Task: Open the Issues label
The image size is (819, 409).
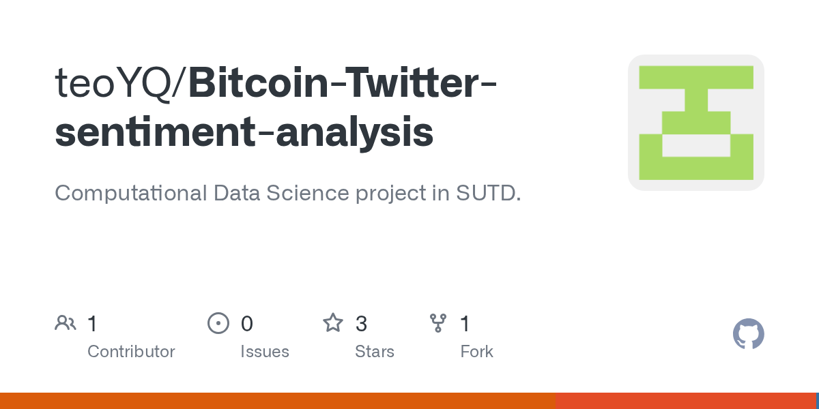Action: click(264, 352)
